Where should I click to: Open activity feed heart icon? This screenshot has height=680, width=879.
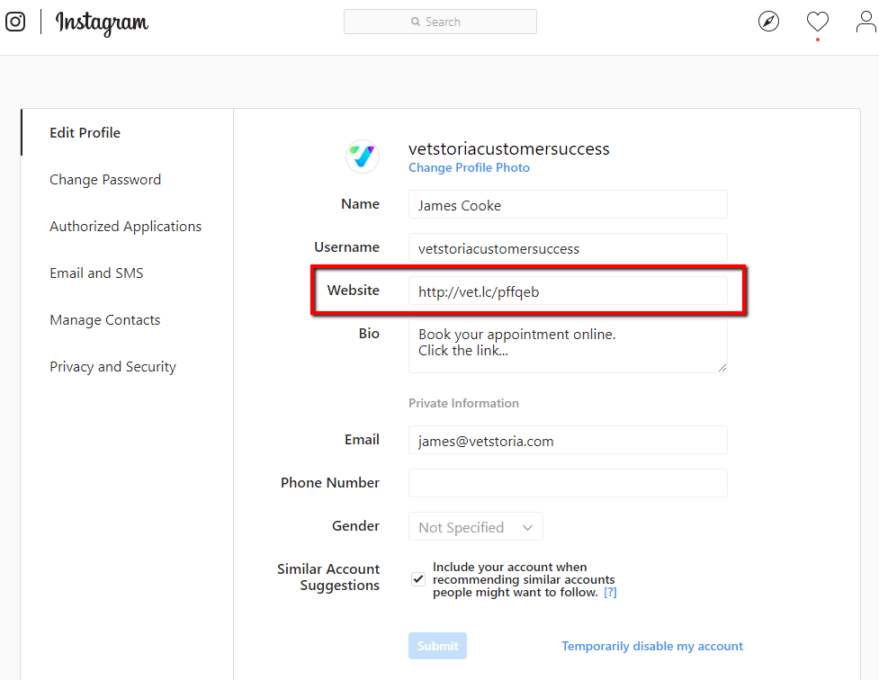(x=817, y=22)
